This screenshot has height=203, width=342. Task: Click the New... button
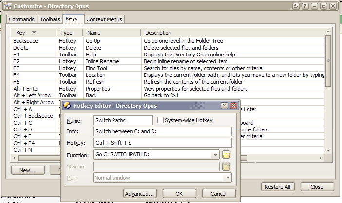(x=28, y=170)
